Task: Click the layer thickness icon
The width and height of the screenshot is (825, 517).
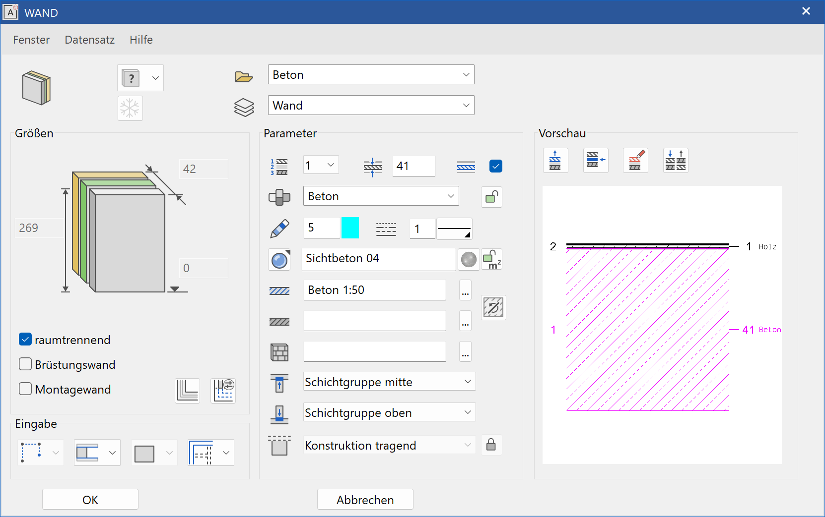Action: [372, 168]
